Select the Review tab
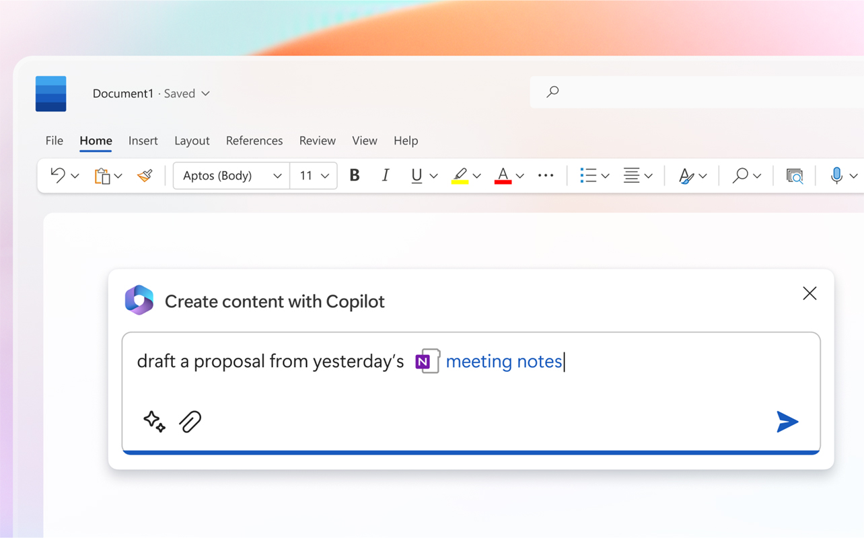864x538 pixels. click(x=317, y=141)
